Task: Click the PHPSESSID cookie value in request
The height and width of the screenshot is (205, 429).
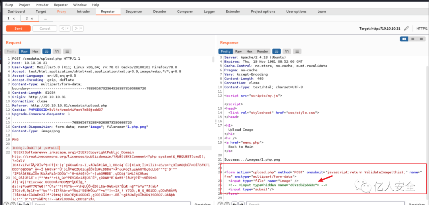Action: click(76, 110)
